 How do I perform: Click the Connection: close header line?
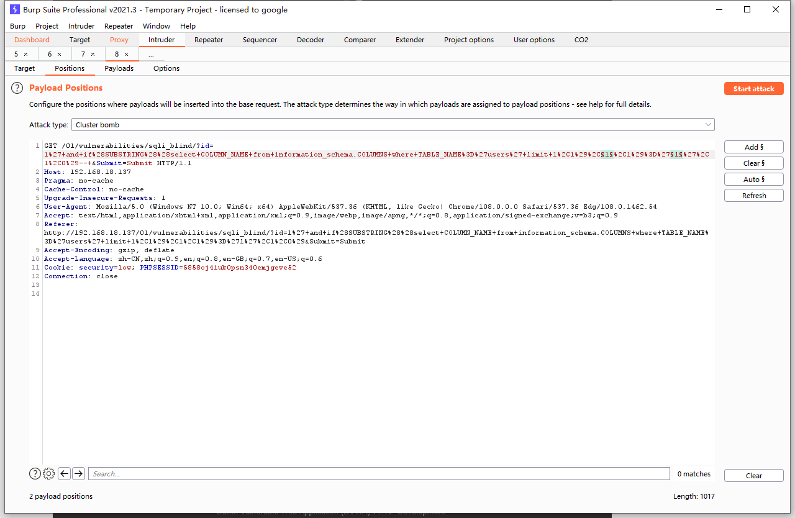(x=81, y=276)
